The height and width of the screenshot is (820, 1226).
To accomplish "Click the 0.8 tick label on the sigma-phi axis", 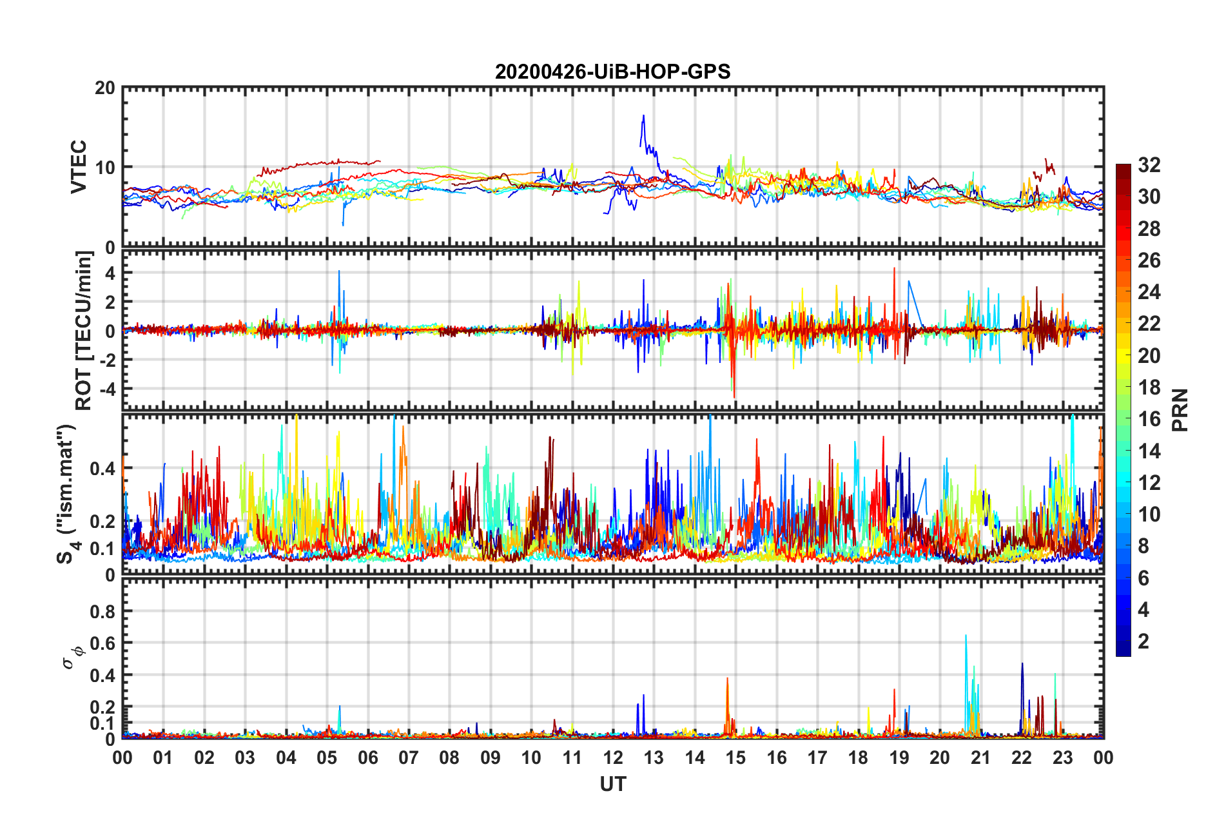I will [x=102, y=611].
